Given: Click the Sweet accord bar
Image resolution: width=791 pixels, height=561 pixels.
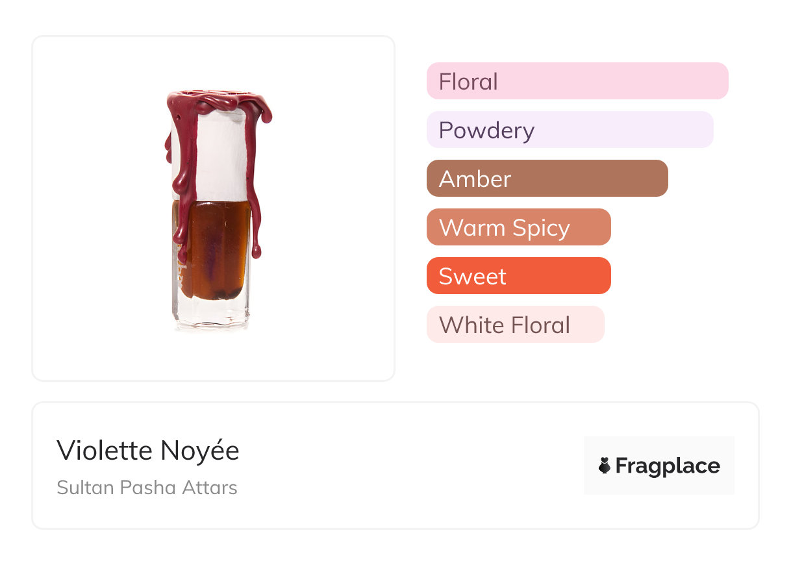Looking at the screenshot, I should coord(518,276).
